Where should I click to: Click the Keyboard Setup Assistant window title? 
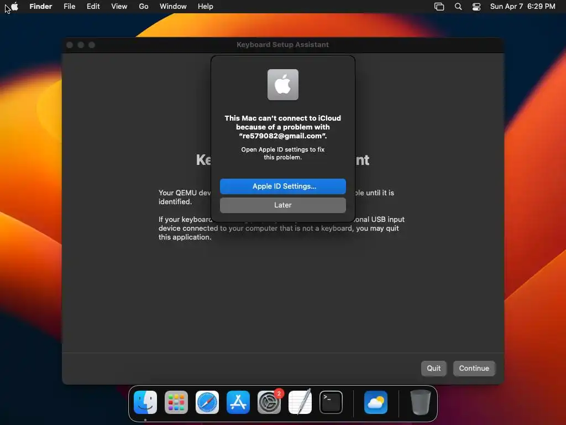[x=282, y=44]
